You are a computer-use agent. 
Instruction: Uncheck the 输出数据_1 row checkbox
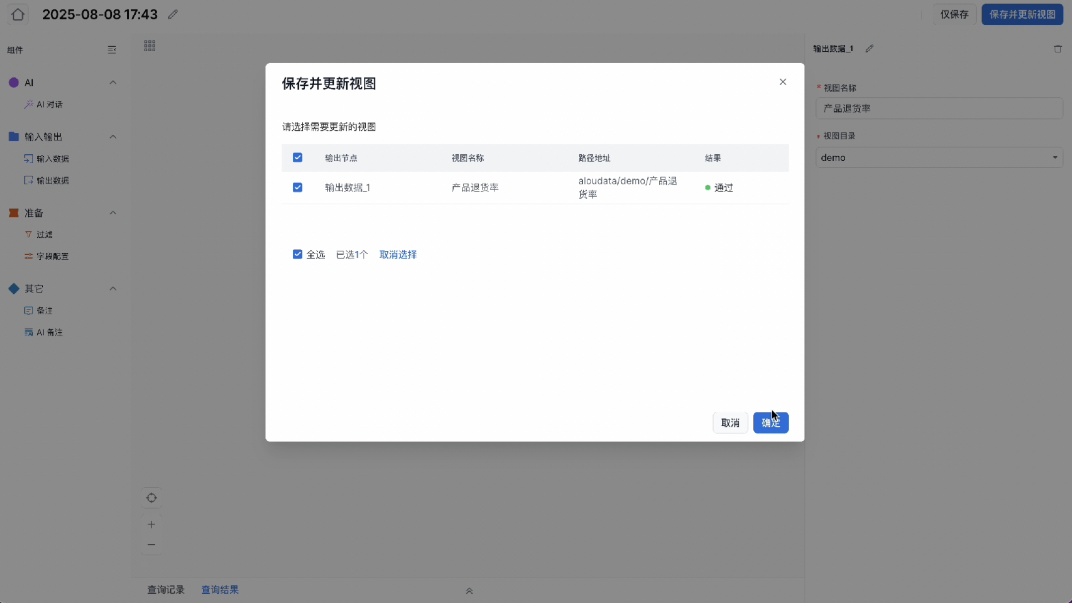297,188
